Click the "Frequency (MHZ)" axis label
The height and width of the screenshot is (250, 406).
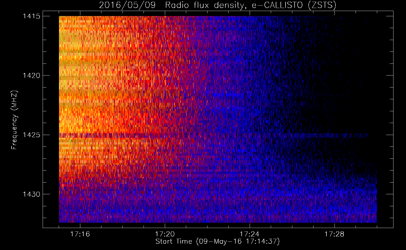tap(14, 120)
